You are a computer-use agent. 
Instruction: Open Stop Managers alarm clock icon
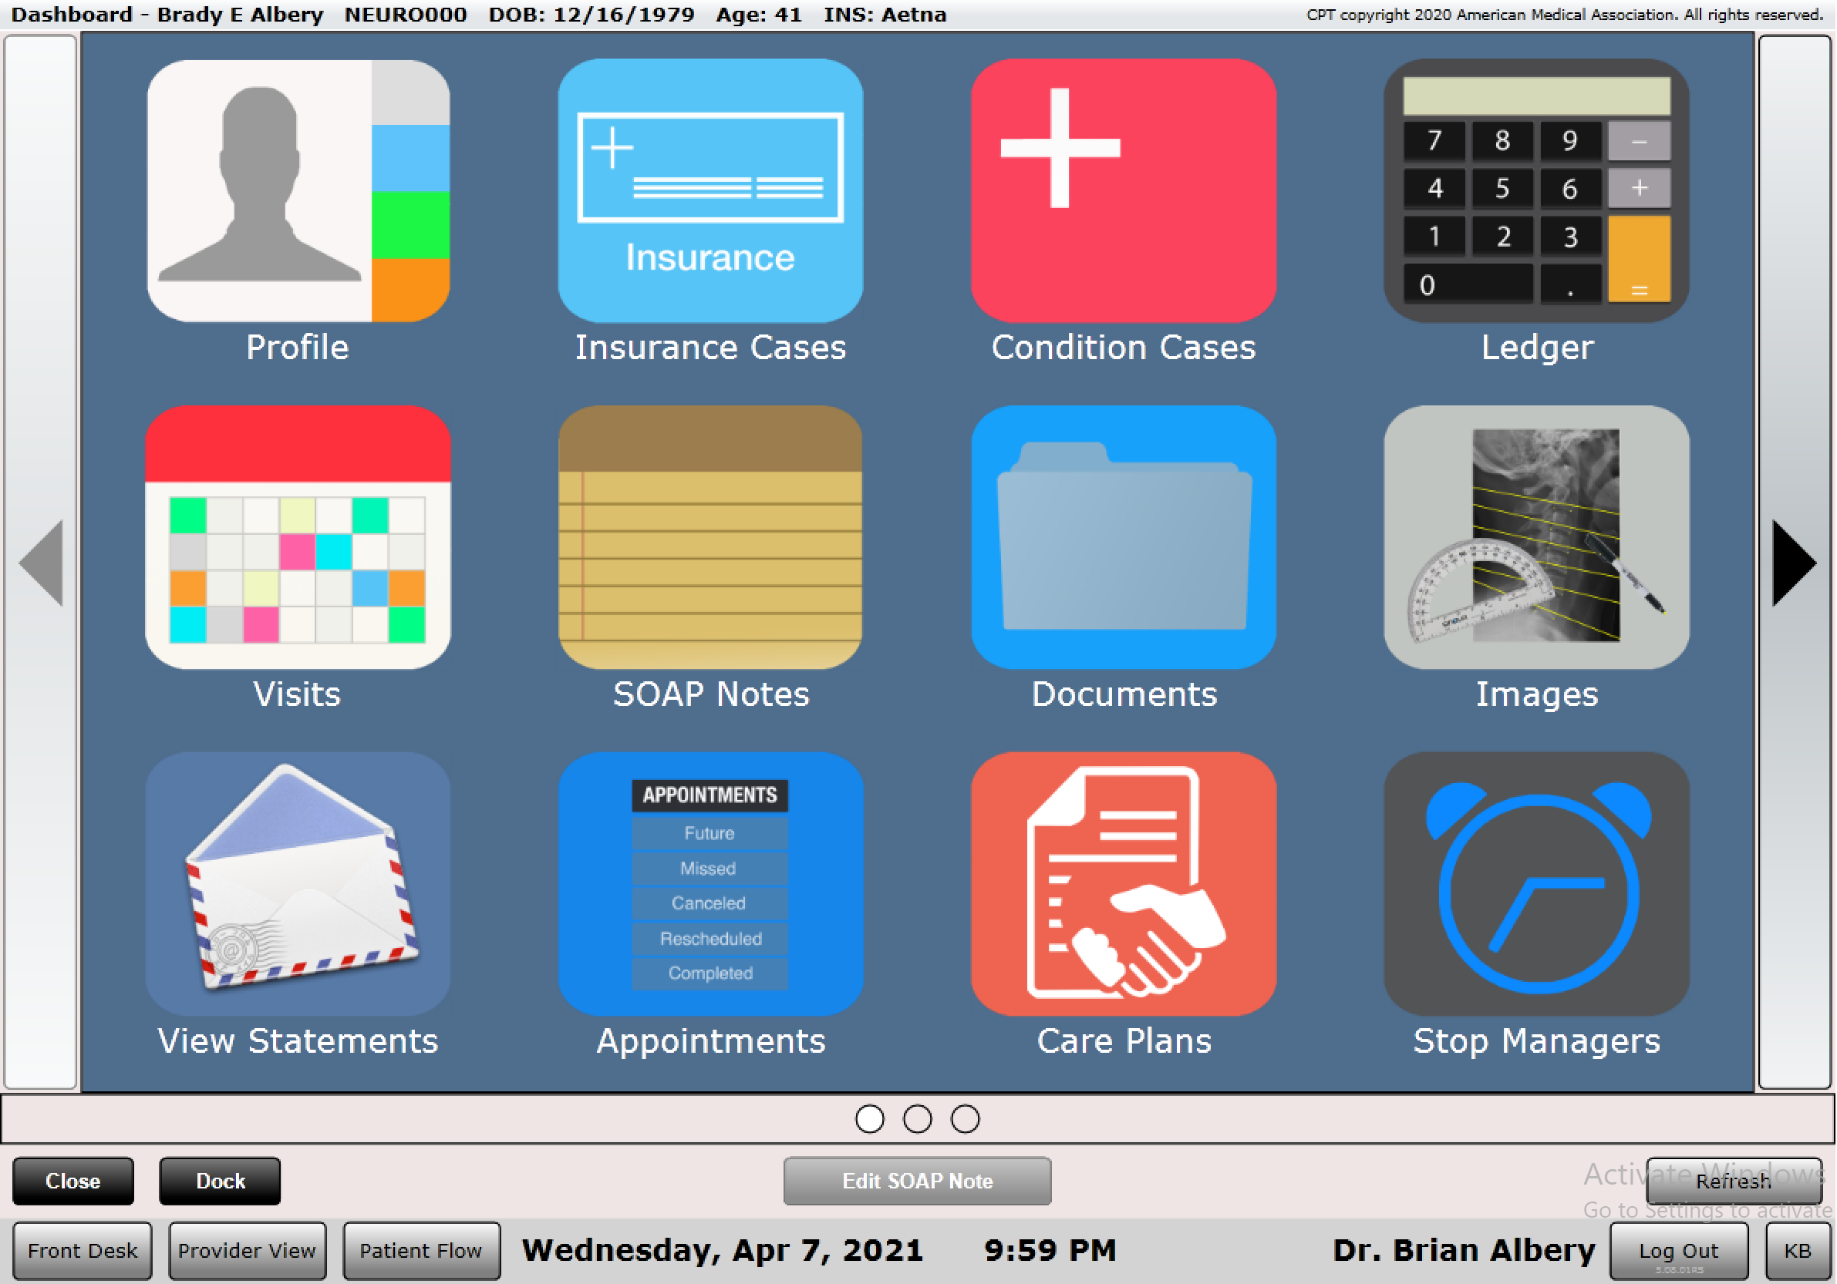tap(1536, 883)
